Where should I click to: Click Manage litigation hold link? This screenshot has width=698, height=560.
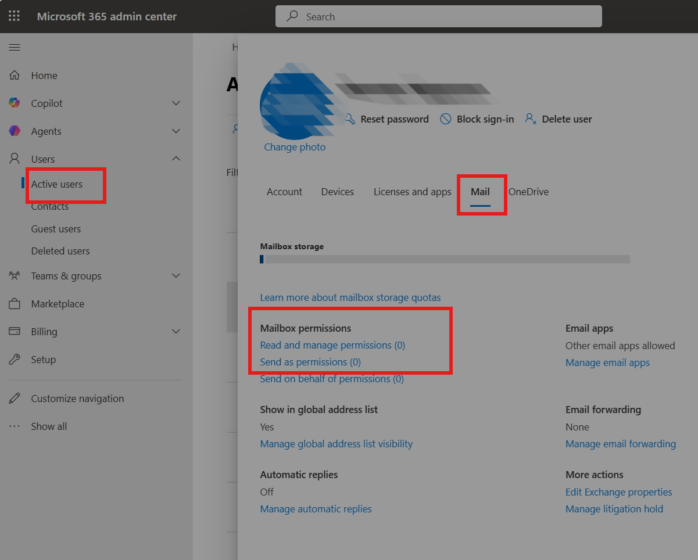click(614, 509)
